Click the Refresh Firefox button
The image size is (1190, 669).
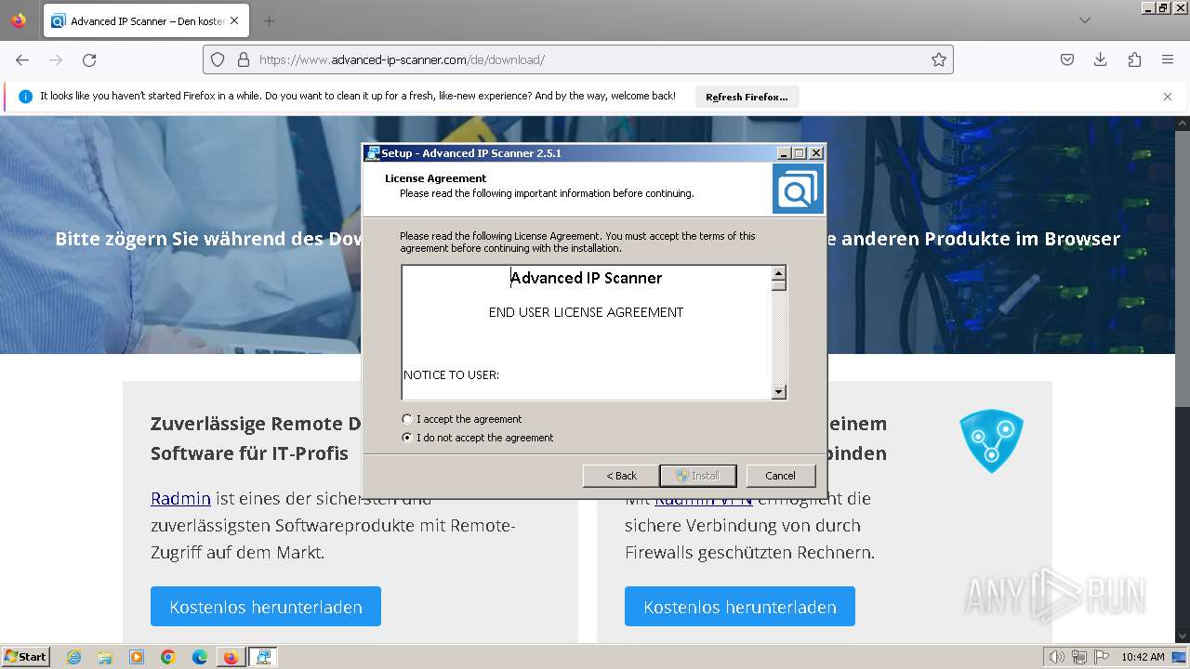(747, 97)
